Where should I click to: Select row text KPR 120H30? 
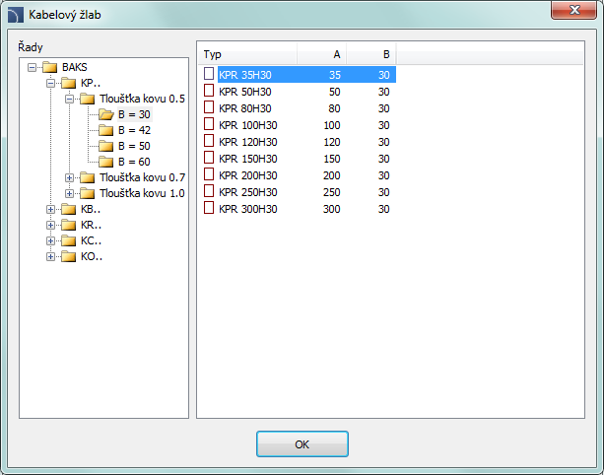point(248,142)
